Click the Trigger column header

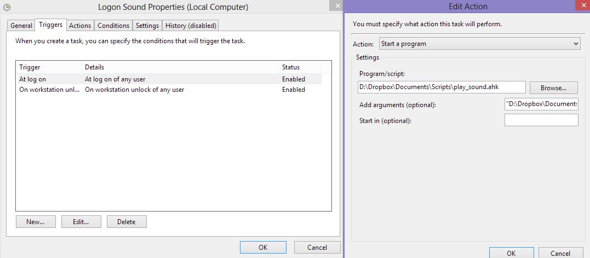[x=49, y=67]
